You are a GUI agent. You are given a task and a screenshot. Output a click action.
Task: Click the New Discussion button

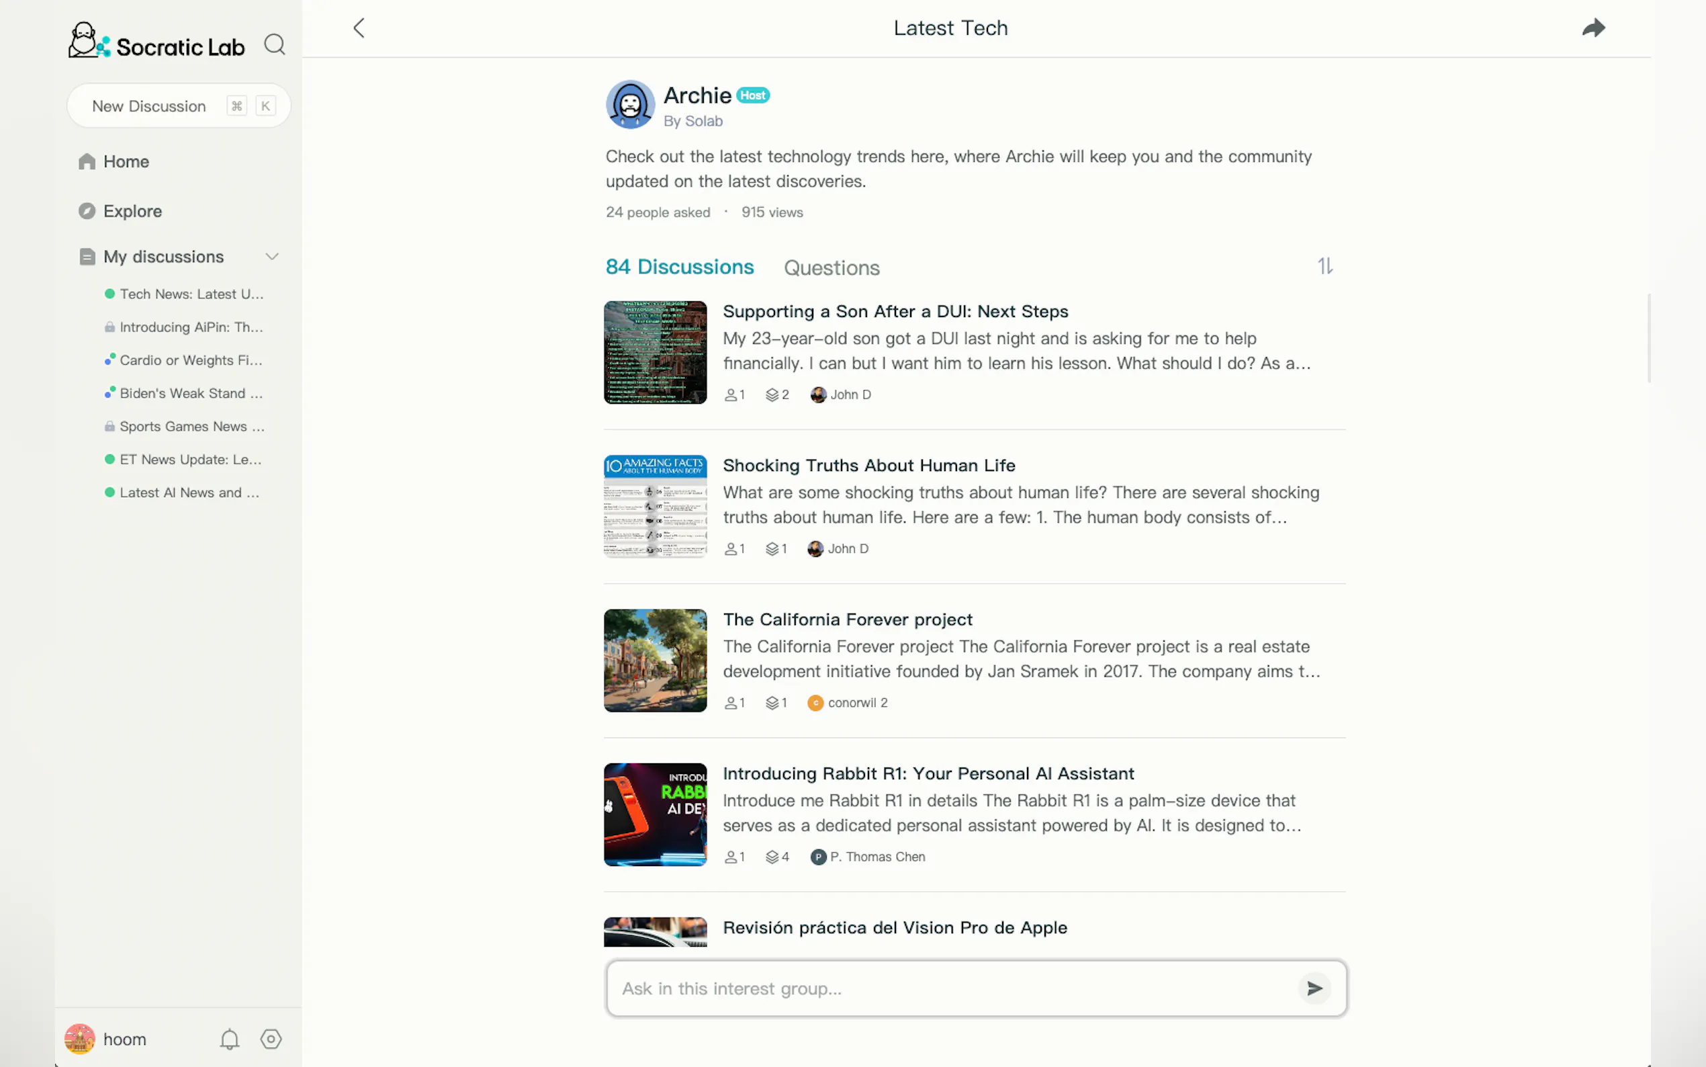tap(149, 106)
